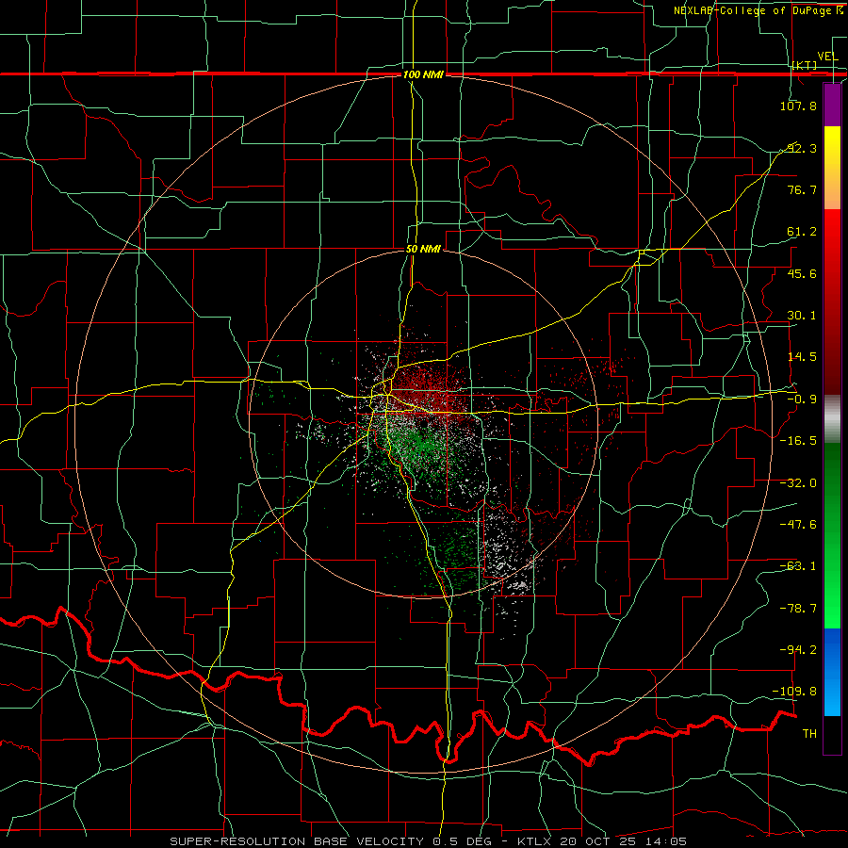Click the 45.6 legend value

[x=802, y=273]
